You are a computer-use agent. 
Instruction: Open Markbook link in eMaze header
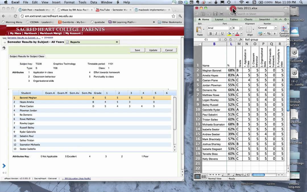[30, 33]
